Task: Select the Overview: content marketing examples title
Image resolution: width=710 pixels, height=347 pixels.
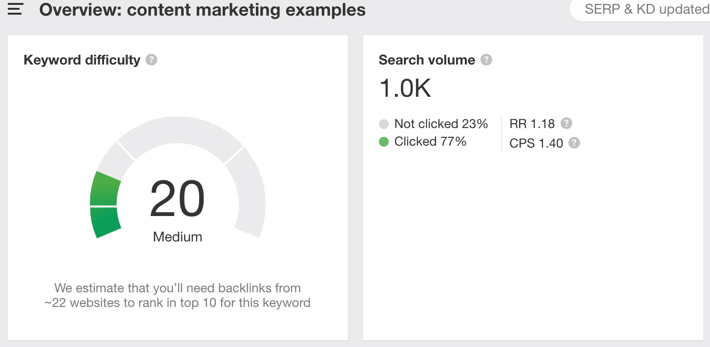Action: (x=202, y=10)
